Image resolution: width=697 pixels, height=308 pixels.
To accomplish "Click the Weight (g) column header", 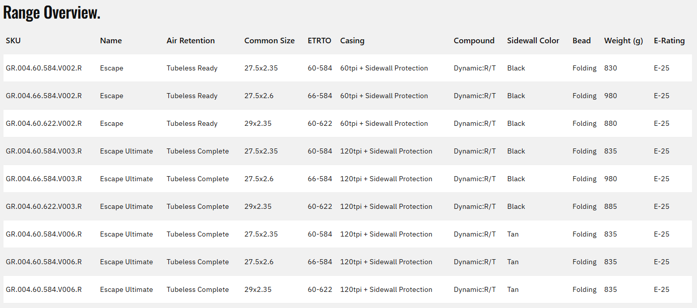I will 623,41.
